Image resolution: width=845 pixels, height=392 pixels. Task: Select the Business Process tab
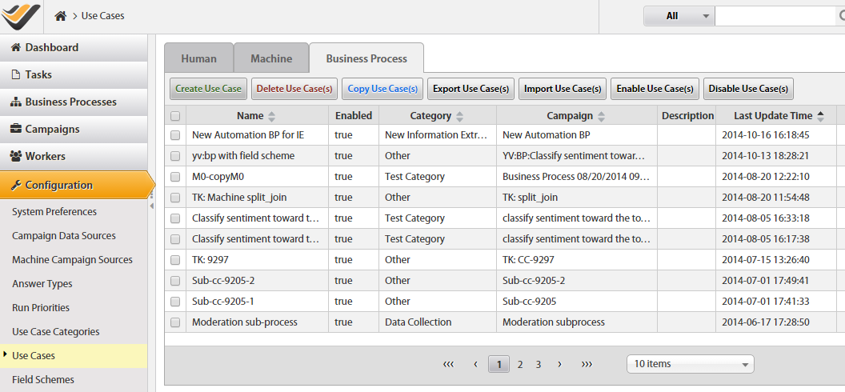(366, 58)
